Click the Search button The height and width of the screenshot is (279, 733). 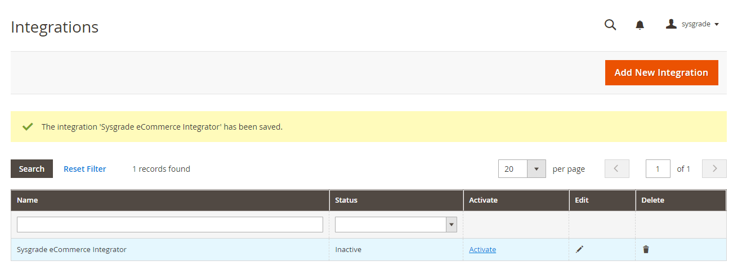[32, 168]
